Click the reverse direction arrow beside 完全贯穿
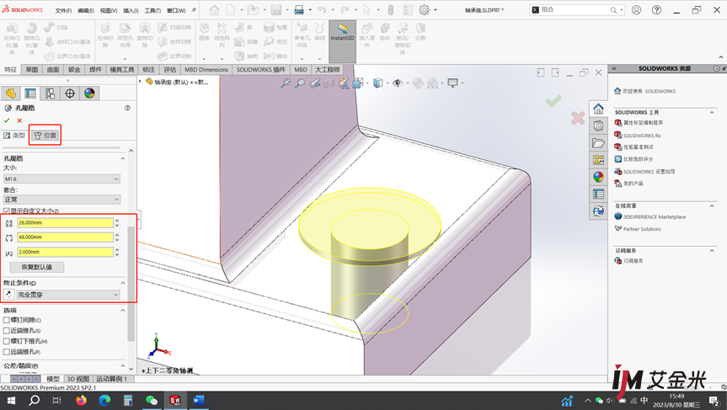This screenshot has height=410, width=727. pyautogui.click(x=8, y=294)
